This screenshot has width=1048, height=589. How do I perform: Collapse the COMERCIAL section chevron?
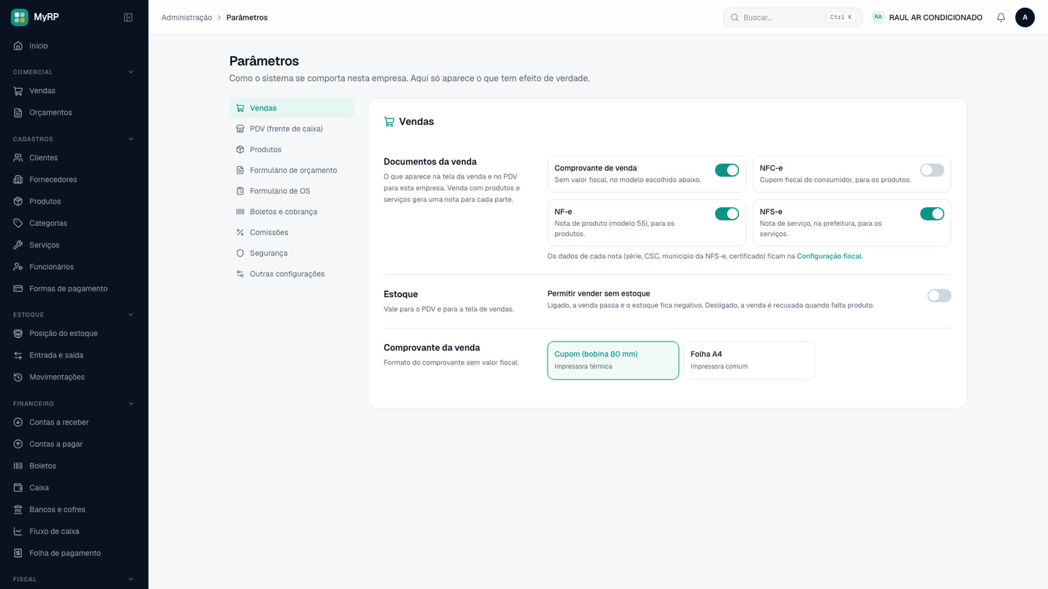point(131,72)
